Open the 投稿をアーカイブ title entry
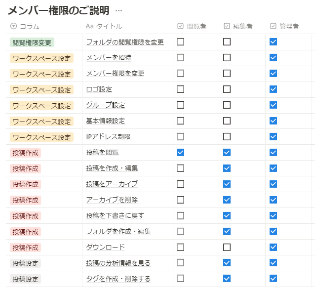This screenshot has width=315, height=290. click(x=112, y=184)
